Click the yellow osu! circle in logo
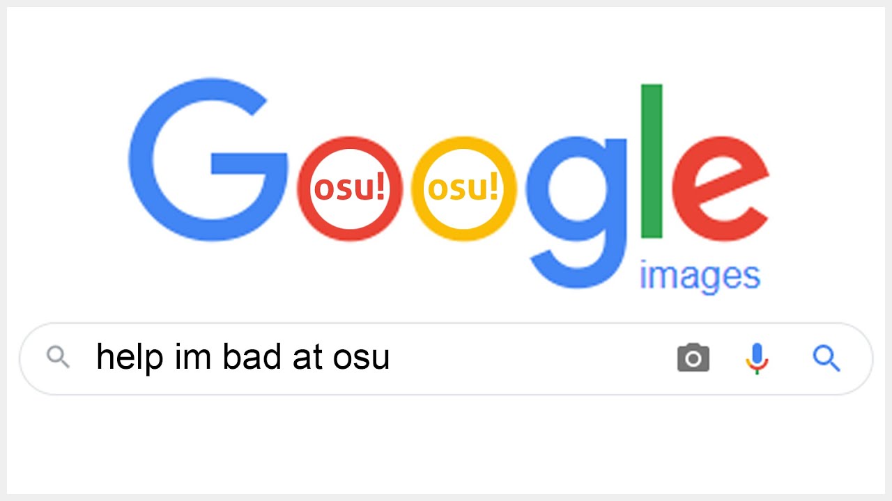Image resolution: width=892 pixels, height=501 pixels. pos(463,189)
